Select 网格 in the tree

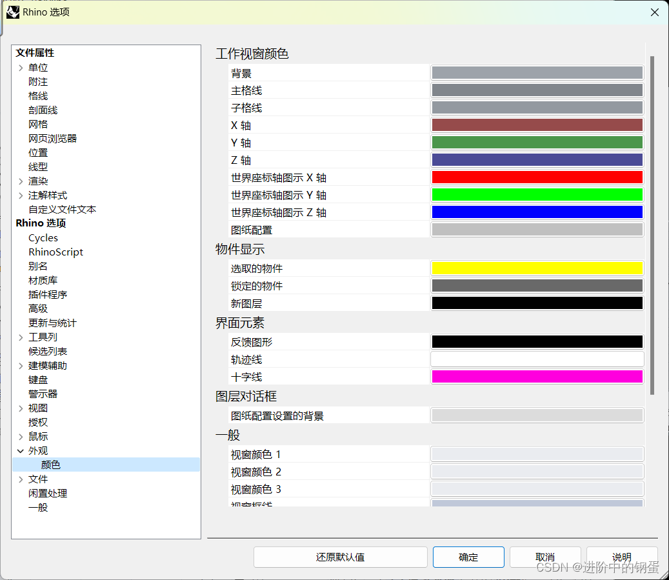(38, 125)
